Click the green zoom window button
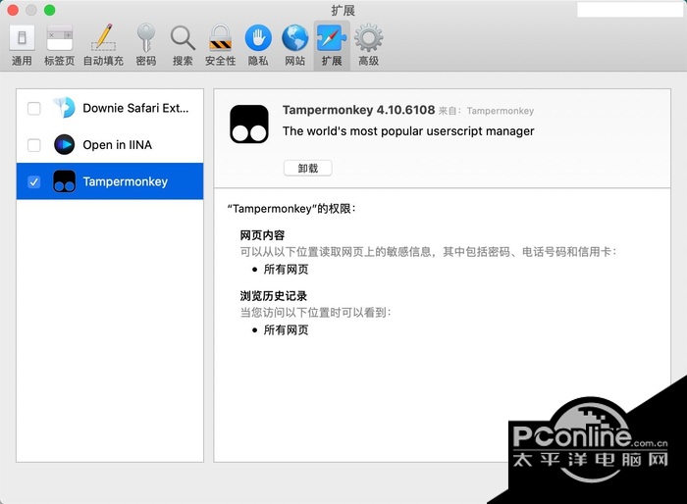Screen dimensions: 687x504 49,10
